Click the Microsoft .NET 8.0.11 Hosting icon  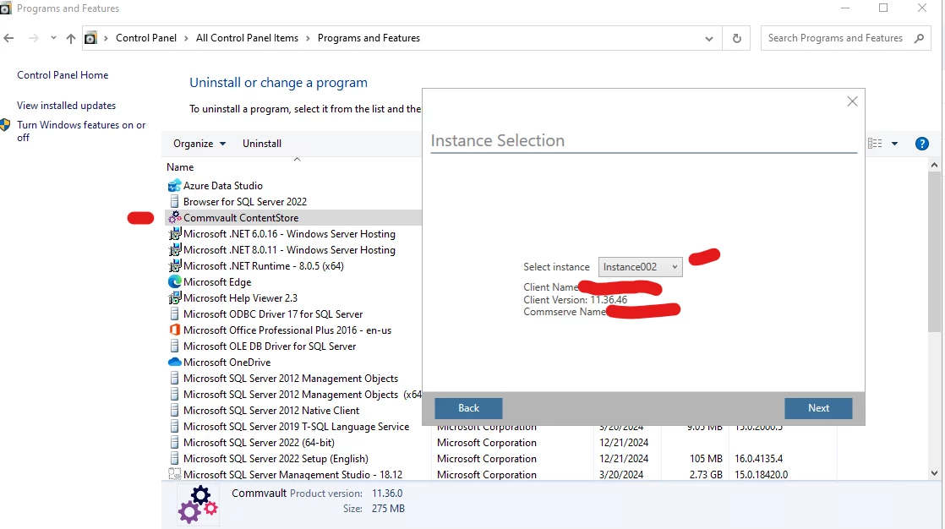[174, 249]
